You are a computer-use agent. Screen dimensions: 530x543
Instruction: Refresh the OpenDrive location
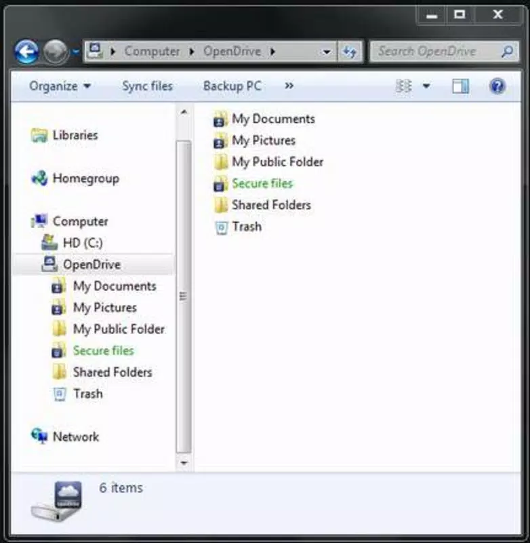[x=350, y=52]
